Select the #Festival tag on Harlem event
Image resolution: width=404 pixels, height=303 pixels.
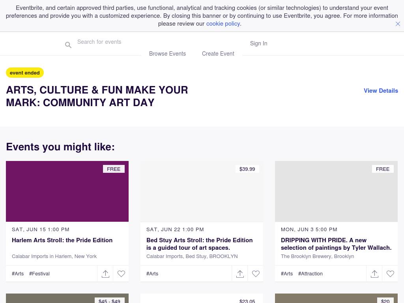coord(39,274)
